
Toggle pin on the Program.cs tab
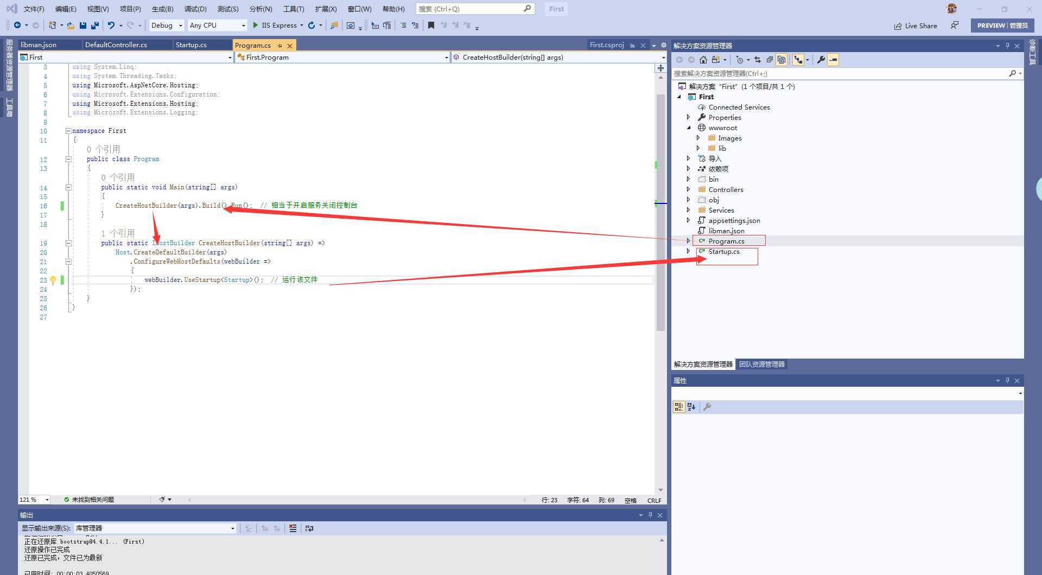279,46
